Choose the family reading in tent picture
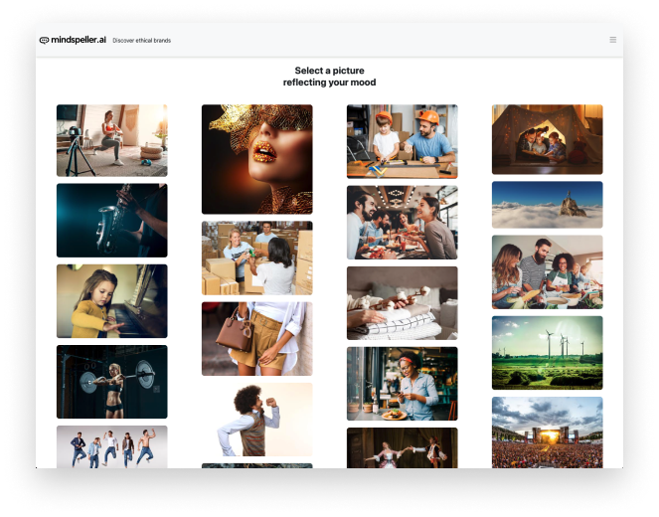The height and width of the screenshot is (517, 659). pos(547,139)
